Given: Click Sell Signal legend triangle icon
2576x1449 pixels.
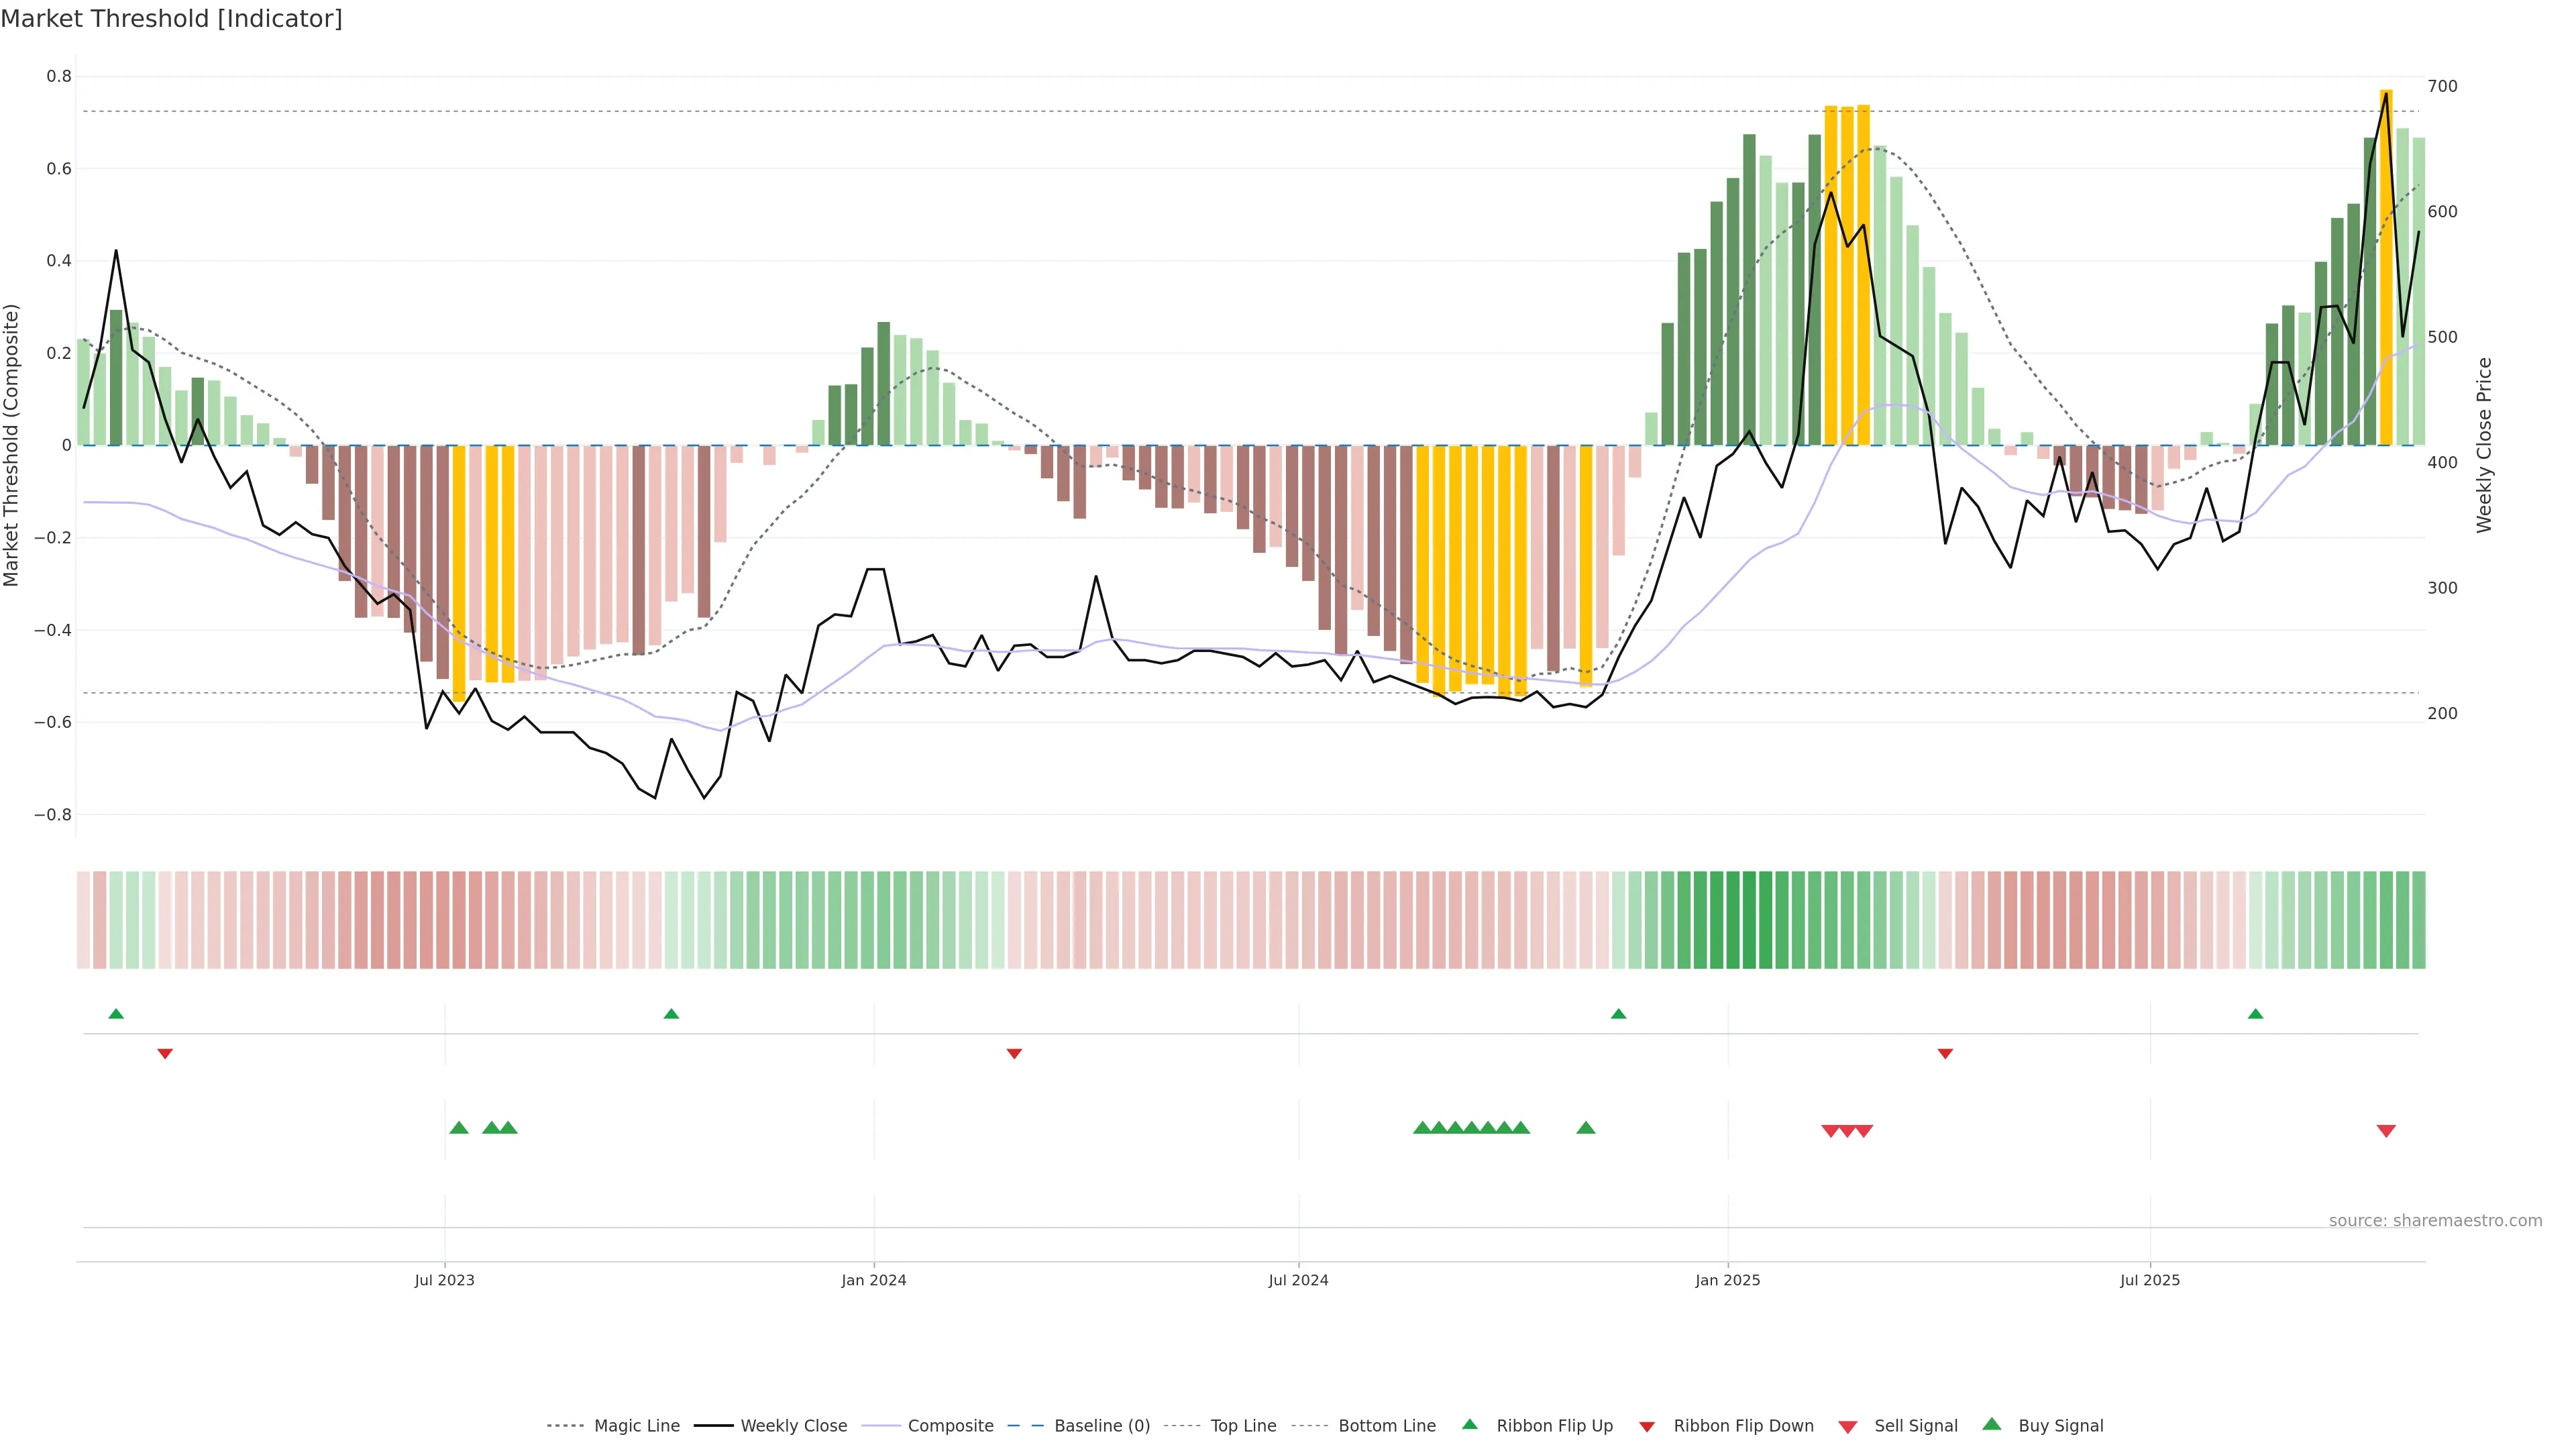Looking at the screenshot, I should point(1848,1427).
